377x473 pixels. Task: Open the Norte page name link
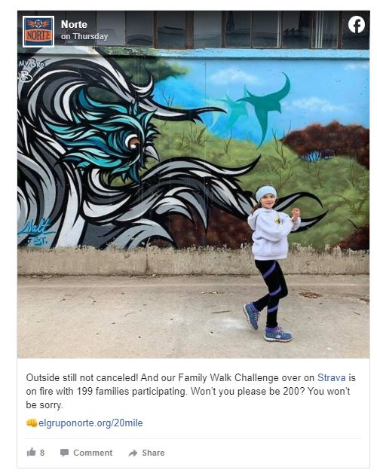(x=74, y=24)
